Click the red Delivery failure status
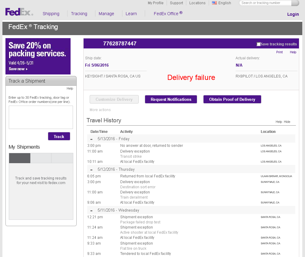Screen dimensions: 305x257 [x=191, y=77]
